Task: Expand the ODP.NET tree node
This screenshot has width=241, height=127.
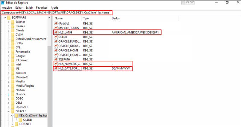Action: pyautogui.click(x=12, y=124)
